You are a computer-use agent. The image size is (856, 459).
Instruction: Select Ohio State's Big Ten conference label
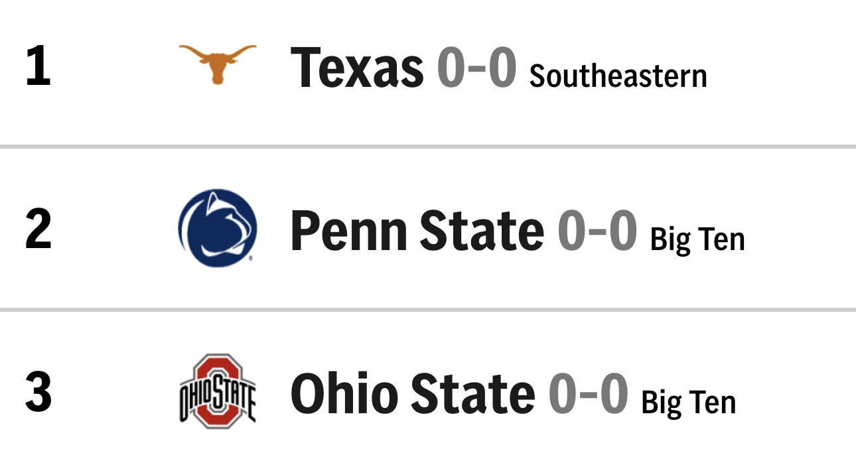pyautogui.click(x=689, y=403)
